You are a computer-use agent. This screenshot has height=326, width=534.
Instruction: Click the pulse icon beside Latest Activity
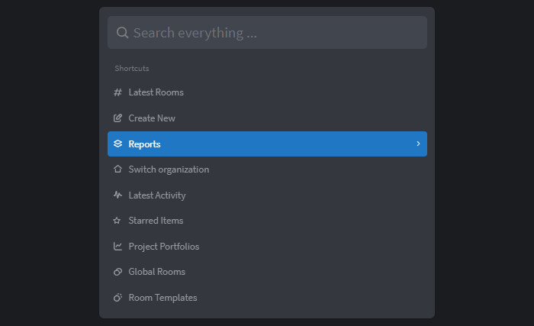click(117, 195)
